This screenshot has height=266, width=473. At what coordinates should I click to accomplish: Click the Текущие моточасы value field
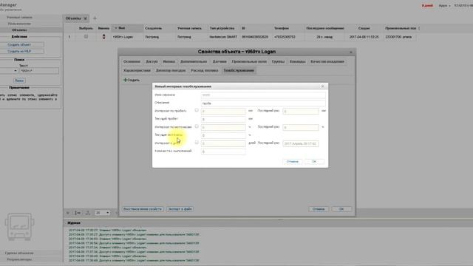point(223,135)
